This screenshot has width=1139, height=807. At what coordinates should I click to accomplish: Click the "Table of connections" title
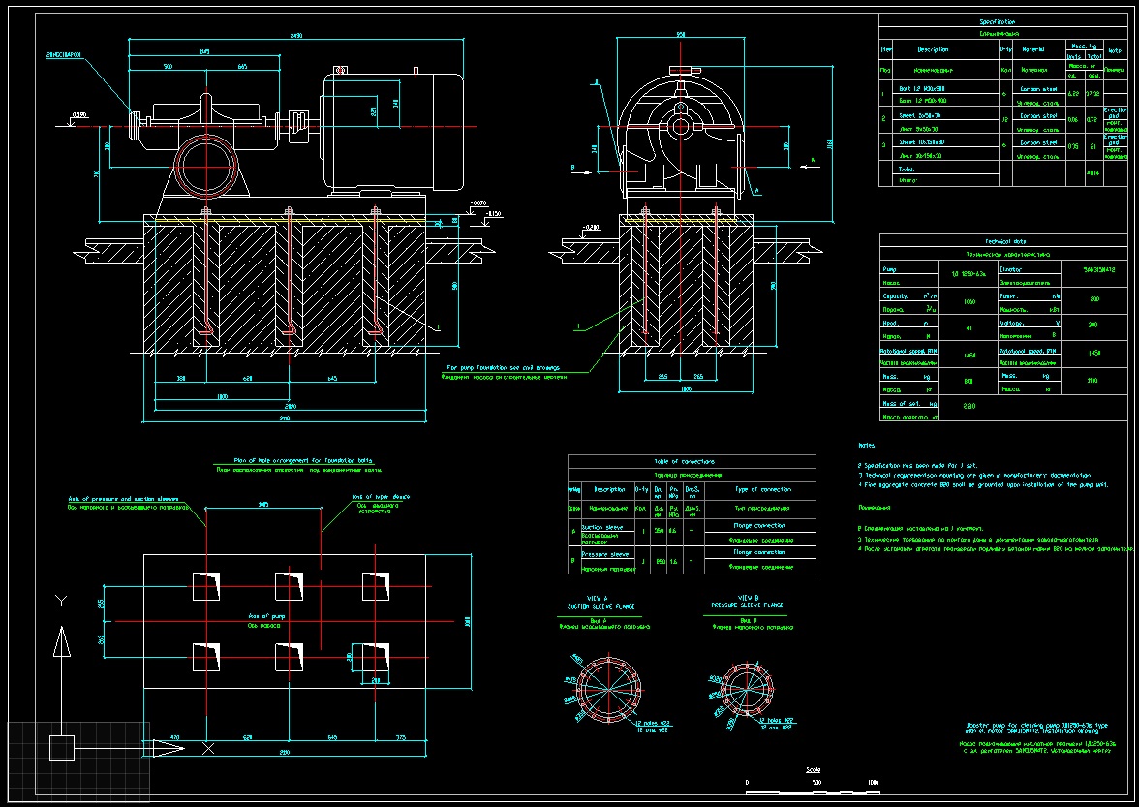coord(684,462)
